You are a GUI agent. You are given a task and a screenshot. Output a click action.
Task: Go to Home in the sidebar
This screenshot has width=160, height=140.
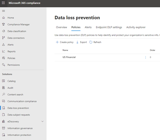(x=11, y=18)
